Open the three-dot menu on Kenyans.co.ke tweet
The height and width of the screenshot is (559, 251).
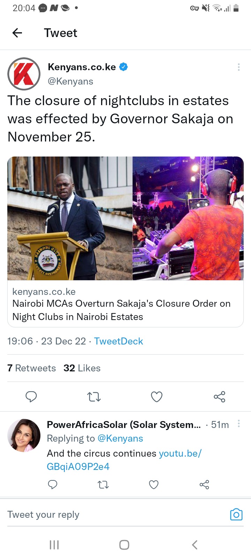[x=238, y=67]
